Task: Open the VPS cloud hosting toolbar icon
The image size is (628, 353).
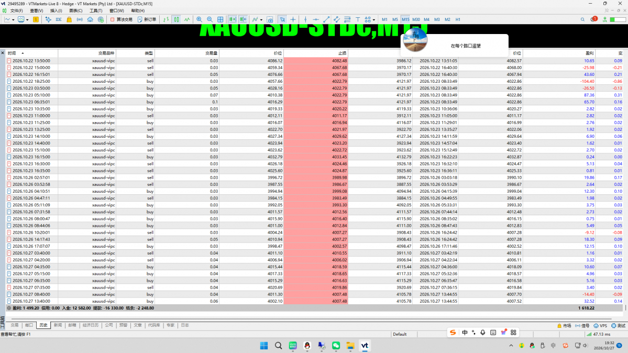Action: coord(90,19)
